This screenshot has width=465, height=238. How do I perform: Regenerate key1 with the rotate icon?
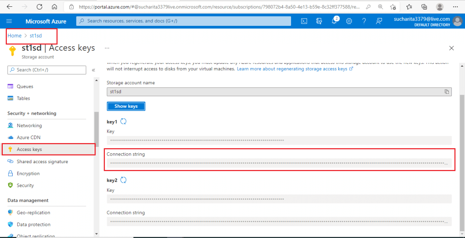pos(124,121)
